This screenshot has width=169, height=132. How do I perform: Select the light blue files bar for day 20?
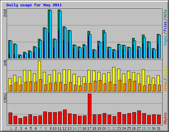105,46
